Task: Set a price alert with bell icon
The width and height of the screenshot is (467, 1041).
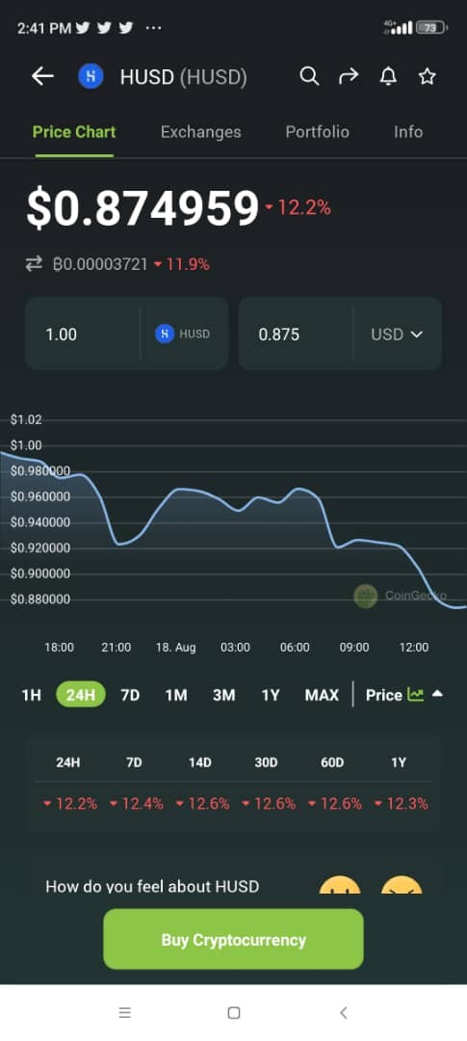Action: pyautogui.click(x=388, y=77)
